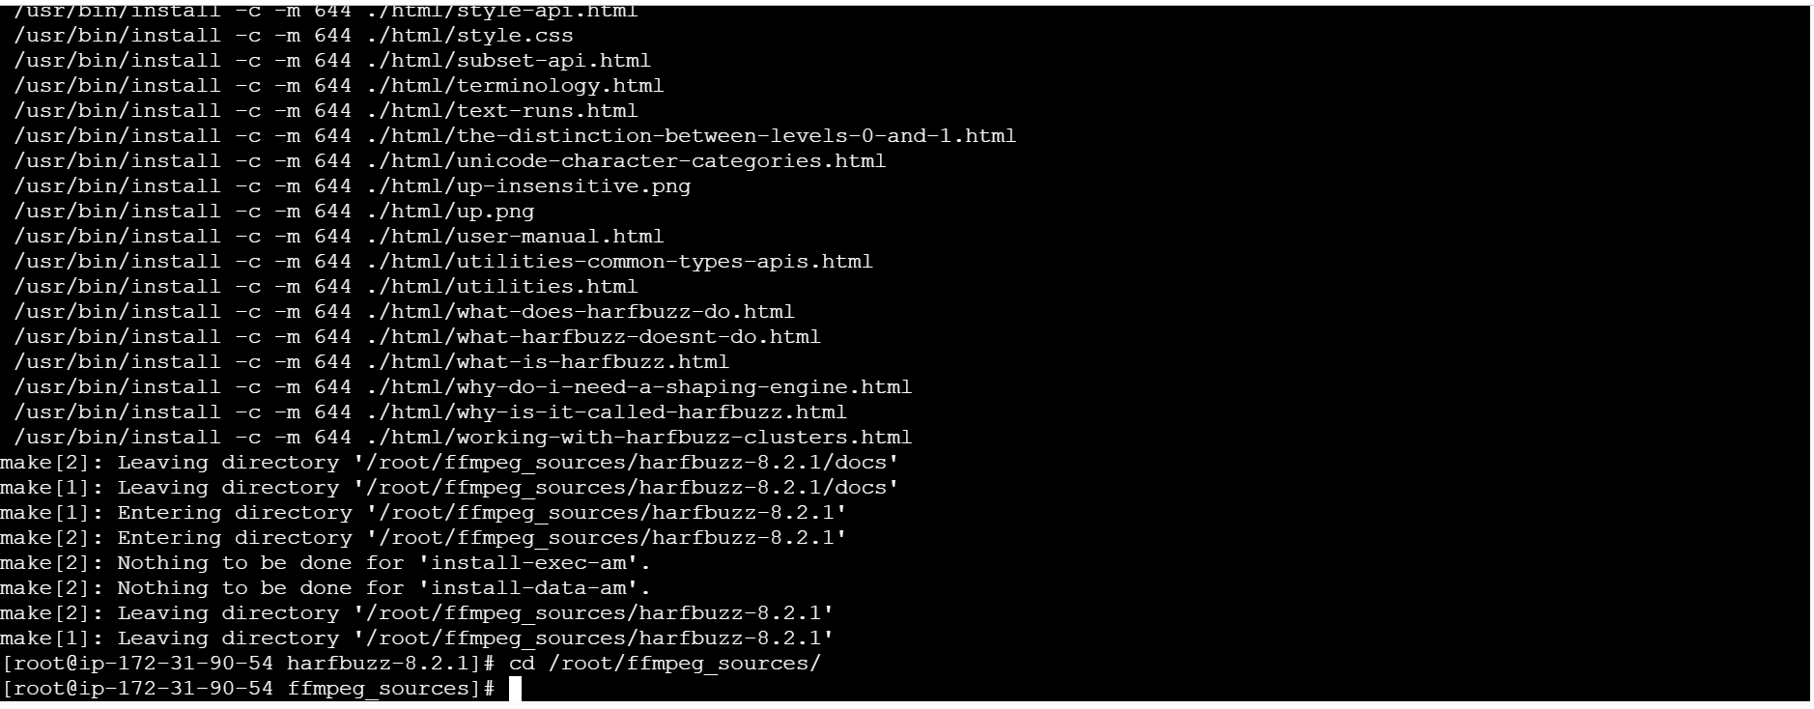Click why-do-i-need-a-shaping-engine.html path
The height and width of the screenshot is (709, 1814).
coord(639,387)
